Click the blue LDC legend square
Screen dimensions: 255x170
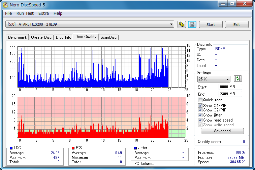[11, 148]
